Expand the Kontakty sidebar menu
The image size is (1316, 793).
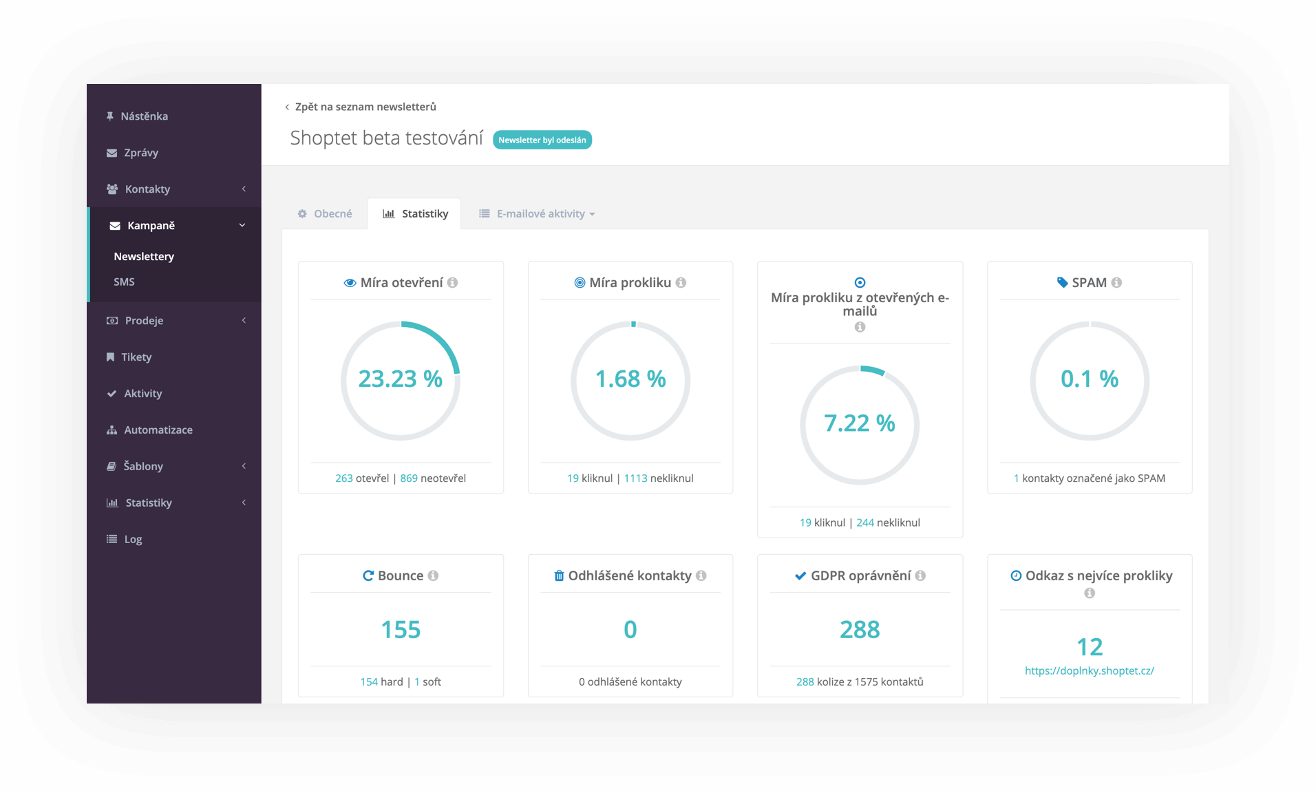[174, 189]
